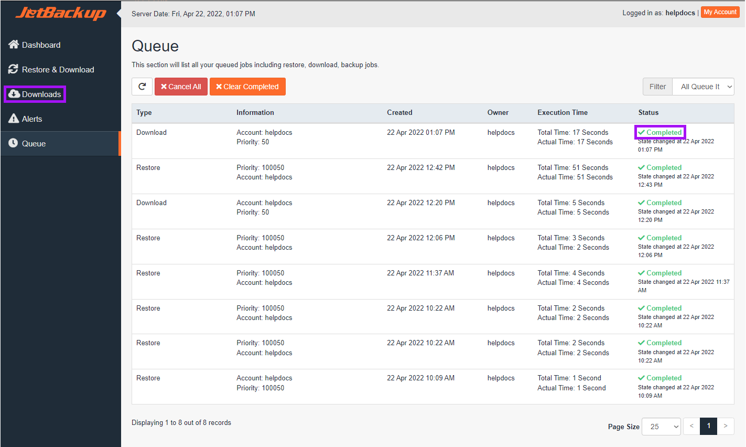Click the Queue clock icon

pos(14,143)
